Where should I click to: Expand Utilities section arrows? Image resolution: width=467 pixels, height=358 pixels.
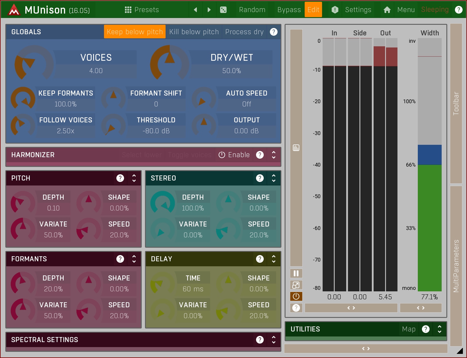(440, 329)
